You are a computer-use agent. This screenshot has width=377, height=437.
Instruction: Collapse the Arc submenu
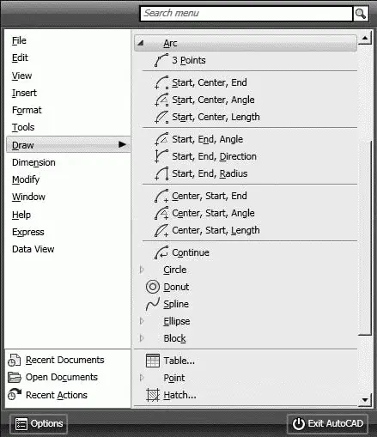pyautogui.click(x=140, y=43)
